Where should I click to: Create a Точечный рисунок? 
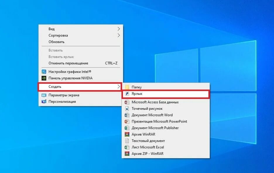[166, 109]
